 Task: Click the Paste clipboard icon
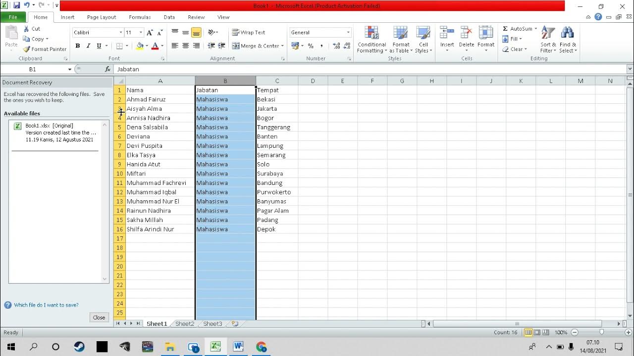point(11,33)
